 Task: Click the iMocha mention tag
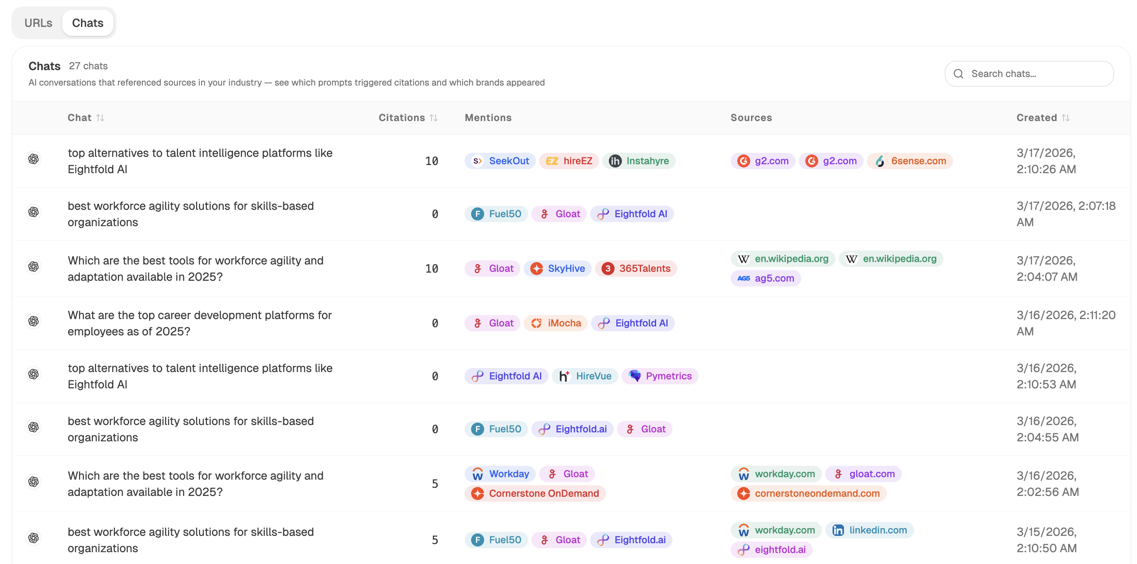click(x=555, y=324)
